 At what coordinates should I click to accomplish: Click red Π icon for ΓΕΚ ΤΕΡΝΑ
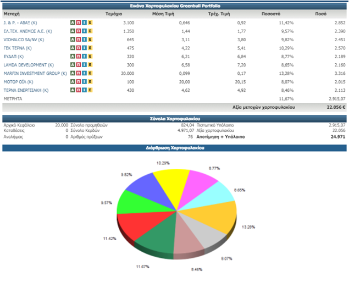click(79, 48)
